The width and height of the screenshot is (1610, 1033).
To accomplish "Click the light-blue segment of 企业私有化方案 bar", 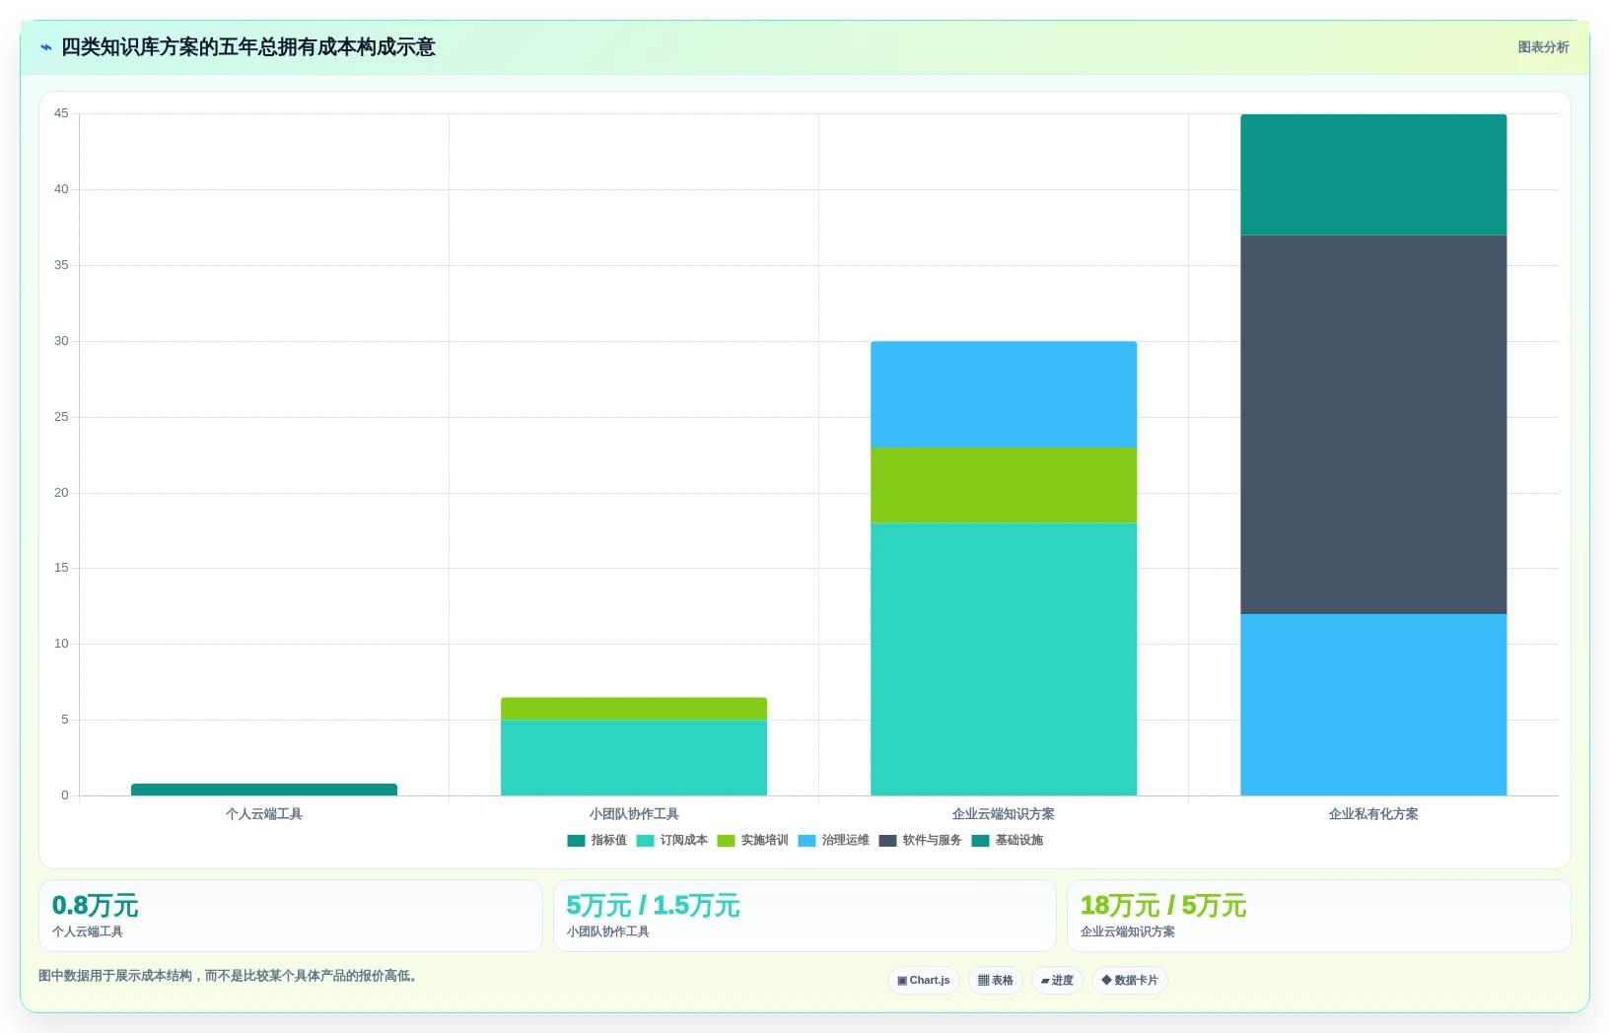I will (x=1373, y=705).
